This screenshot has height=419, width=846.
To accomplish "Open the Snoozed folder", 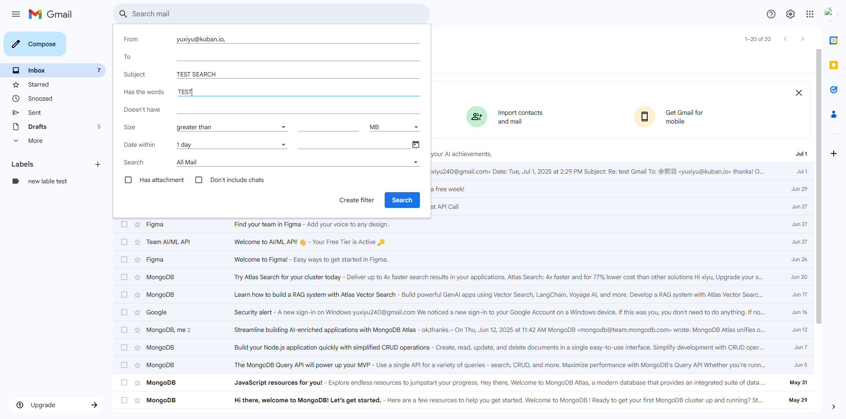I will (x=53, y=98).
